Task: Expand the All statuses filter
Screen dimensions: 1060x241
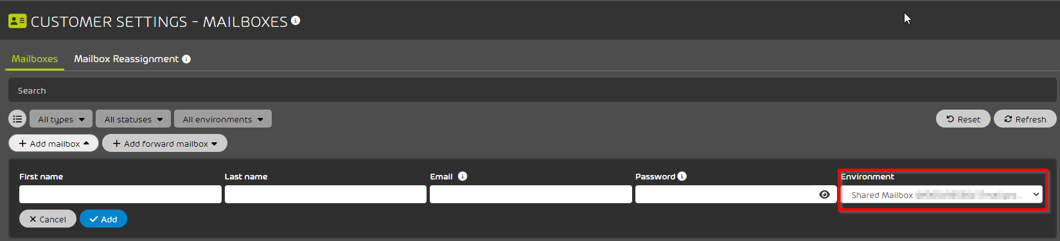Action: click(133, 119)
